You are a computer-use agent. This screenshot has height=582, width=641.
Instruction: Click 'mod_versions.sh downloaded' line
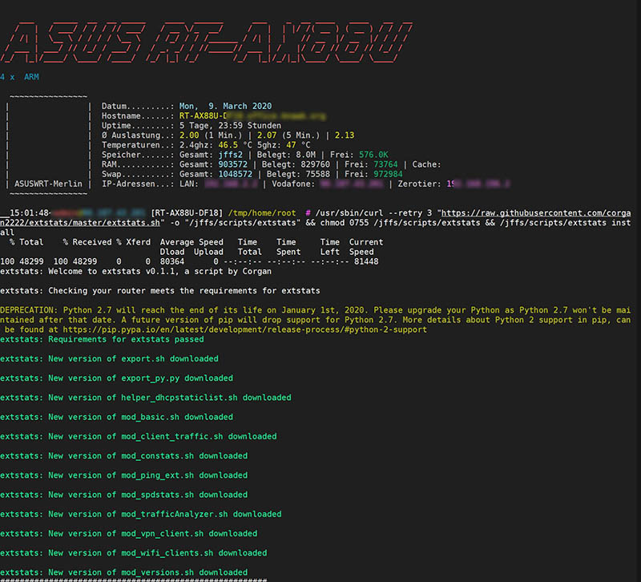(124, 572)
